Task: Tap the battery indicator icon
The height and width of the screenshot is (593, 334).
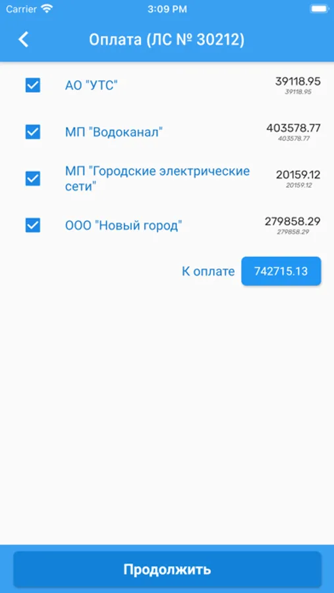Action: [x=318, y=9]
